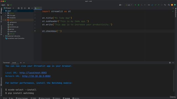Hide the Terminal panel with minus icon
Screen dimensions: 177x99
pyautogui.click(x=173, y=63)
